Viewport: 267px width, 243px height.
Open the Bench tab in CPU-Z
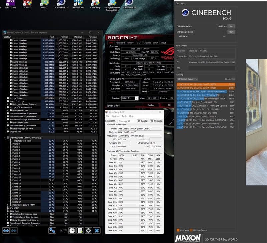click(x=155, y=43)
